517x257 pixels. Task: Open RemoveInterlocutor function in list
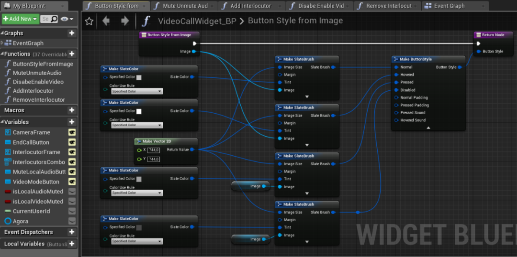(x=39, y=99)
